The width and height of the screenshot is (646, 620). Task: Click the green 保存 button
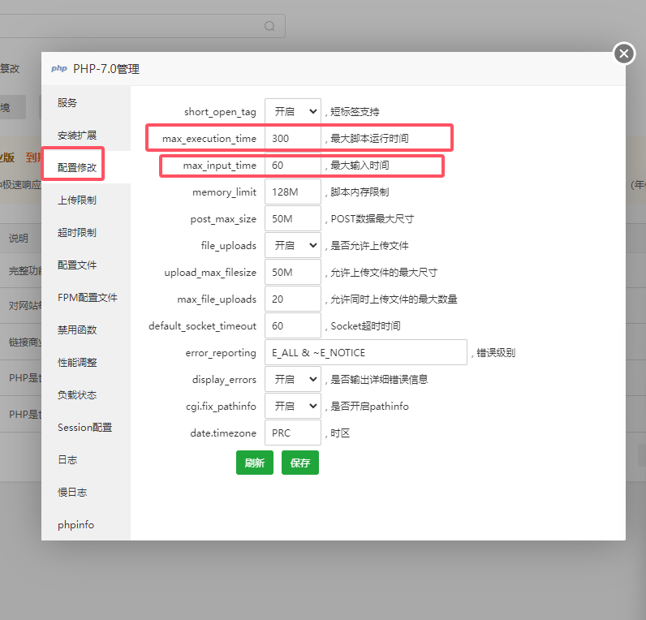(300, 463)
